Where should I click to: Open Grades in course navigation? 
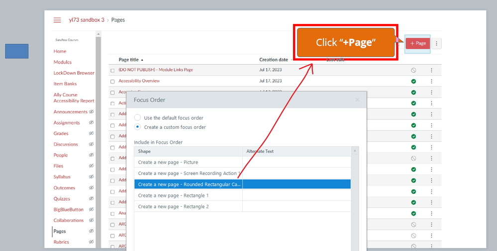tap(61, 133)
